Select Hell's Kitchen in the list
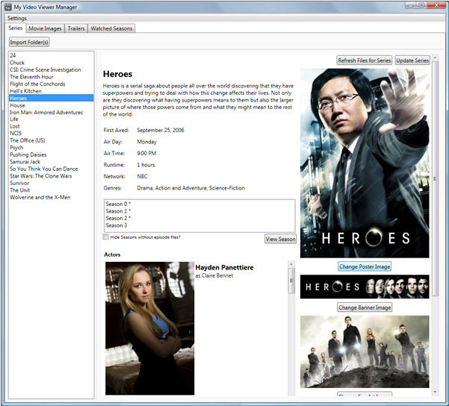449x406 pixels. (x=51, y=91)
